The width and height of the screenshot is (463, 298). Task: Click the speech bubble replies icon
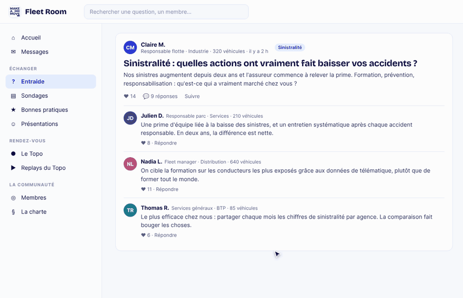click(x=146, y=96)
